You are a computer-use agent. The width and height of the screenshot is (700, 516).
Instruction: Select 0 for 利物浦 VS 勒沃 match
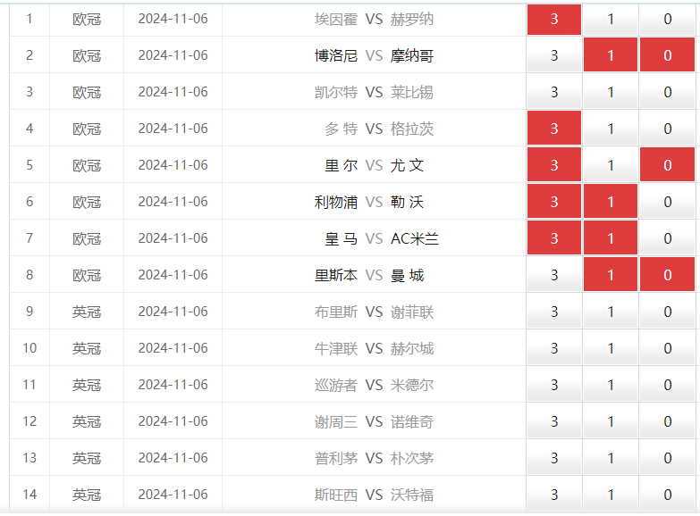pyautogui.click(x=668, y=202)
